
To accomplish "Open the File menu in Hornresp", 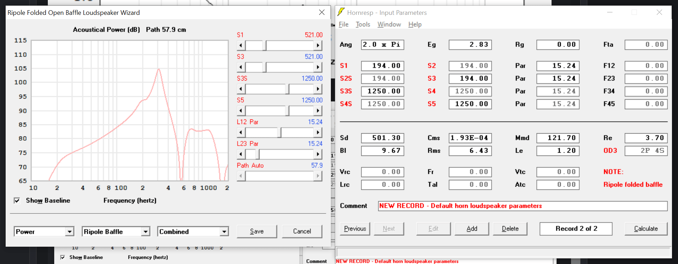I will click(x=344, y=24).
